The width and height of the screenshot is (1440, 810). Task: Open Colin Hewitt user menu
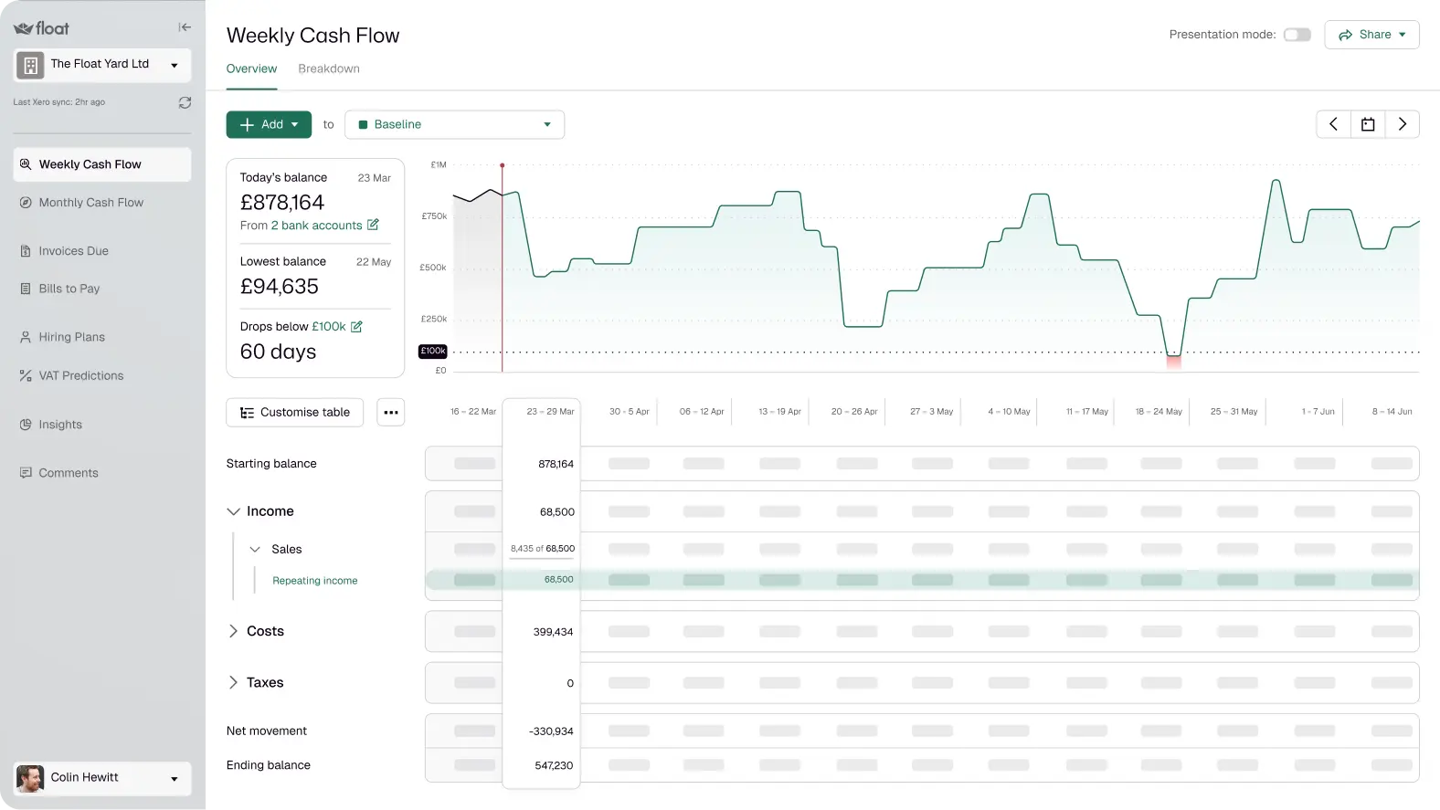tap(102, 778)
